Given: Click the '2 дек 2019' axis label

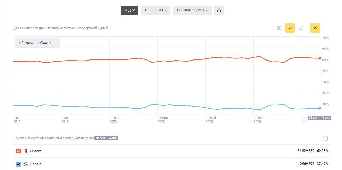Looking at the screenshot, I should point(65,120).
